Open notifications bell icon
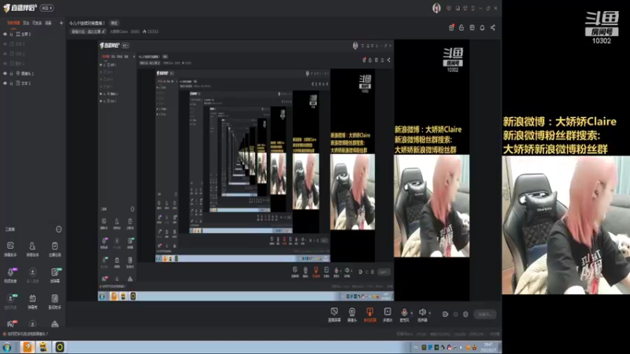630x354 pixels. pyautogui.click(x=482, y=28)
